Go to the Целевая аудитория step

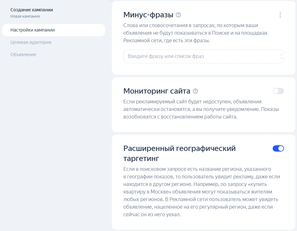[x=31, y=42]
